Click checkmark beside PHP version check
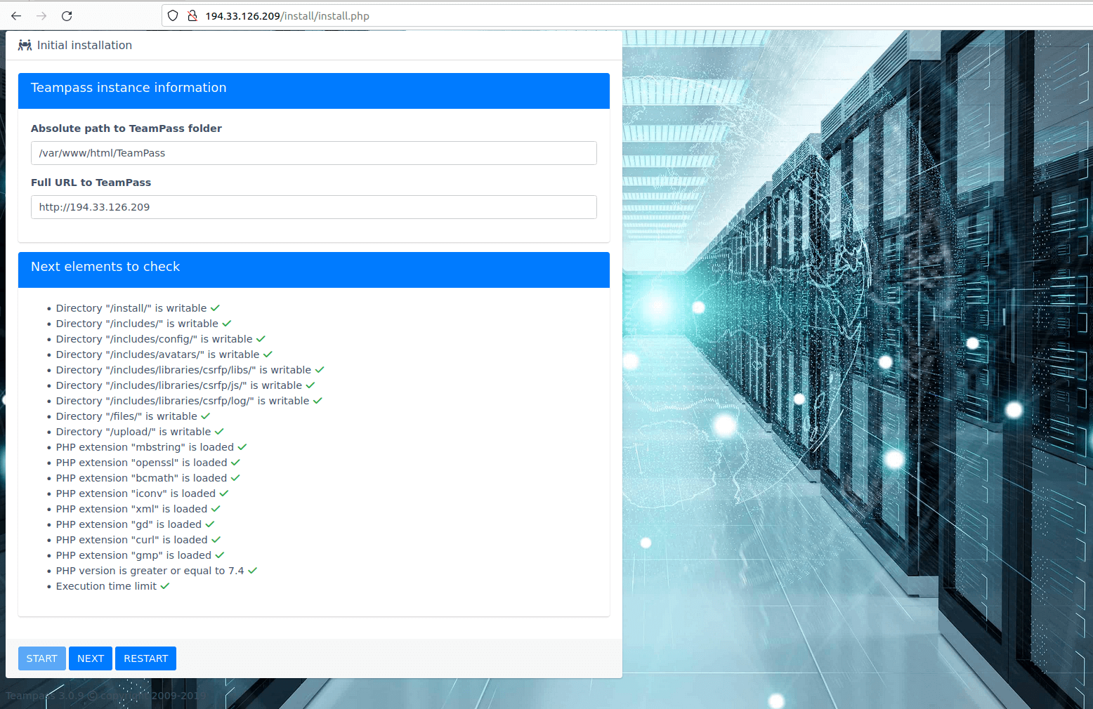The width and height of the screenshot is (1093, 709). pos(252,571)
